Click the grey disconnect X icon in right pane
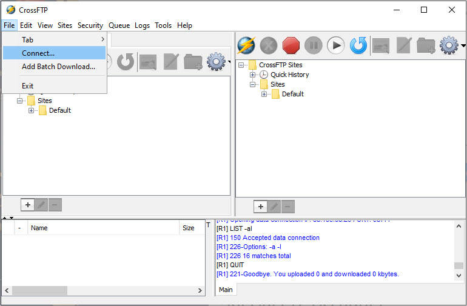Screen dimensions: 467x306 [x=269, y=45]
